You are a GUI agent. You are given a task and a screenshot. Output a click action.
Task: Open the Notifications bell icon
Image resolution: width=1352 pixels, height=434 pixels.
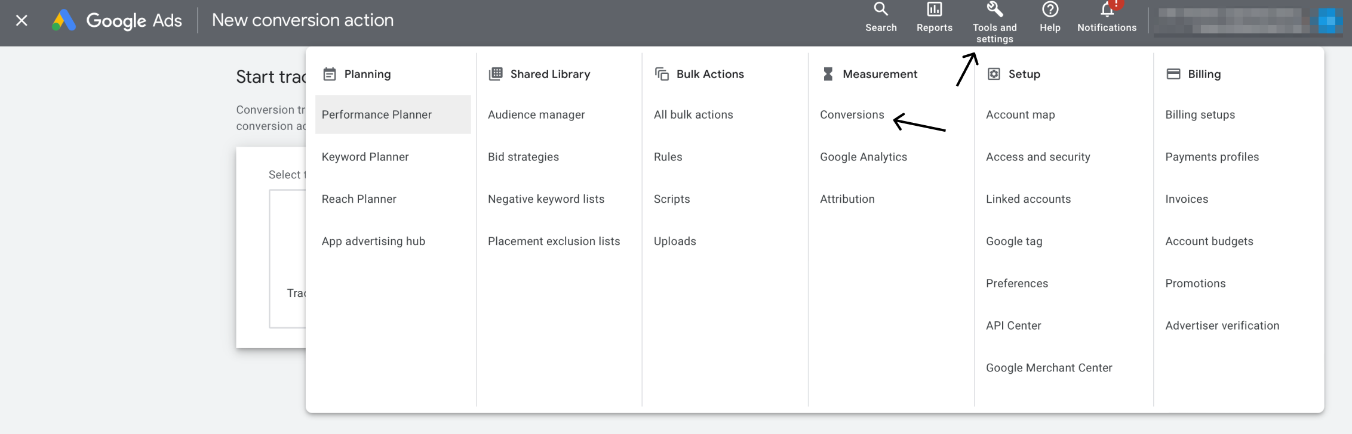[x=1107, y=10]
